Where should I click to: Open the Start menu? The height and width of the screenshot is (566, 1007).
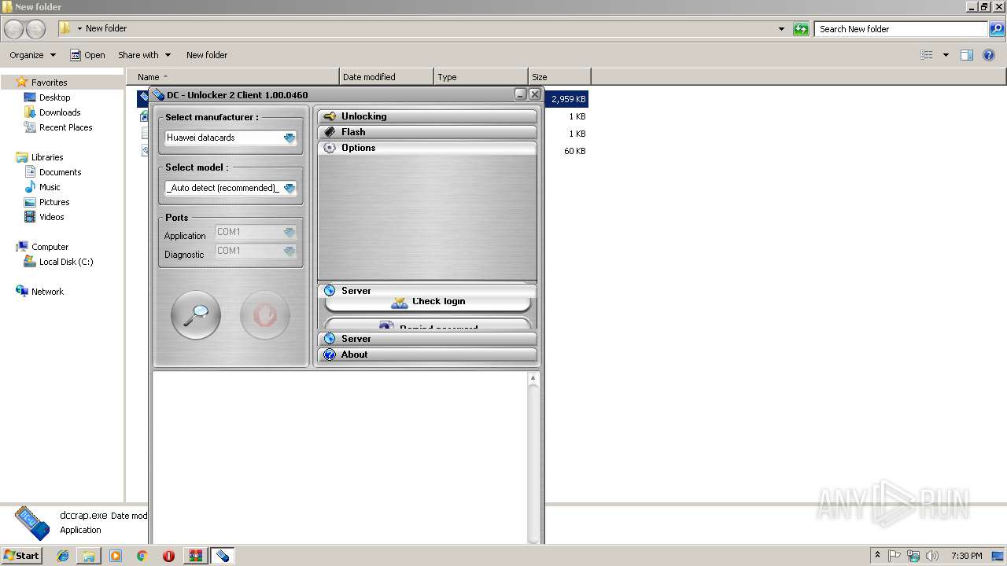click(x=22, y=556)
